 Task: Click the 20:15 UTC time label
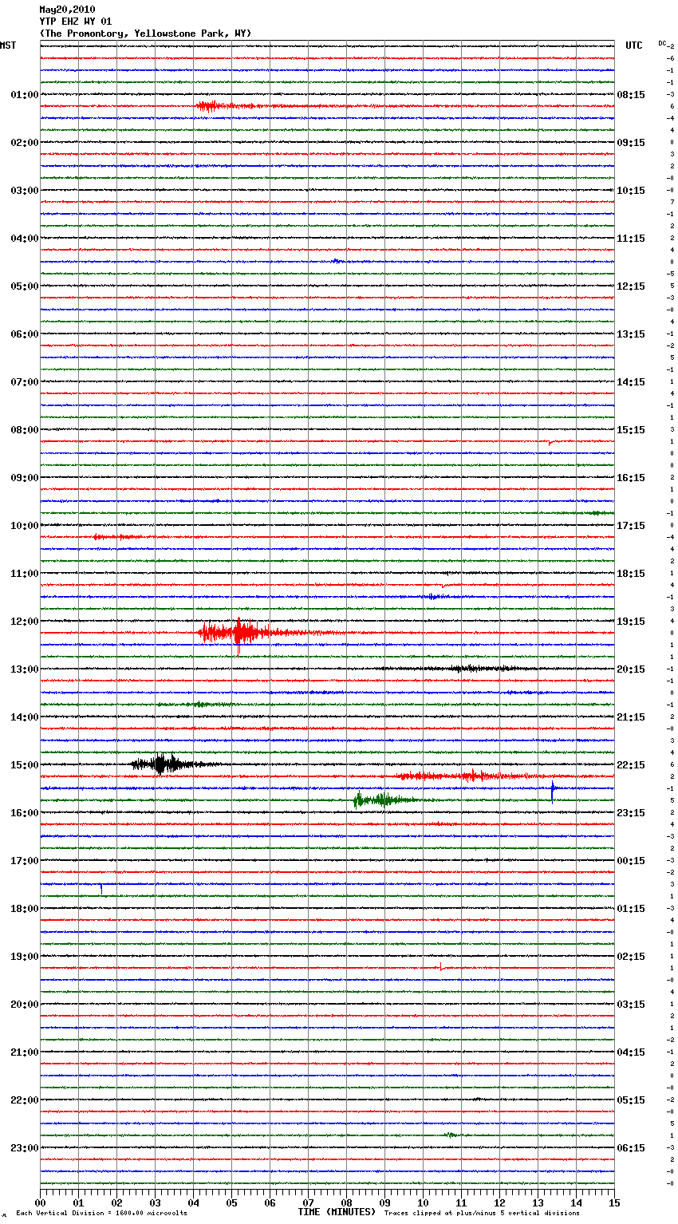coord(631,669)
